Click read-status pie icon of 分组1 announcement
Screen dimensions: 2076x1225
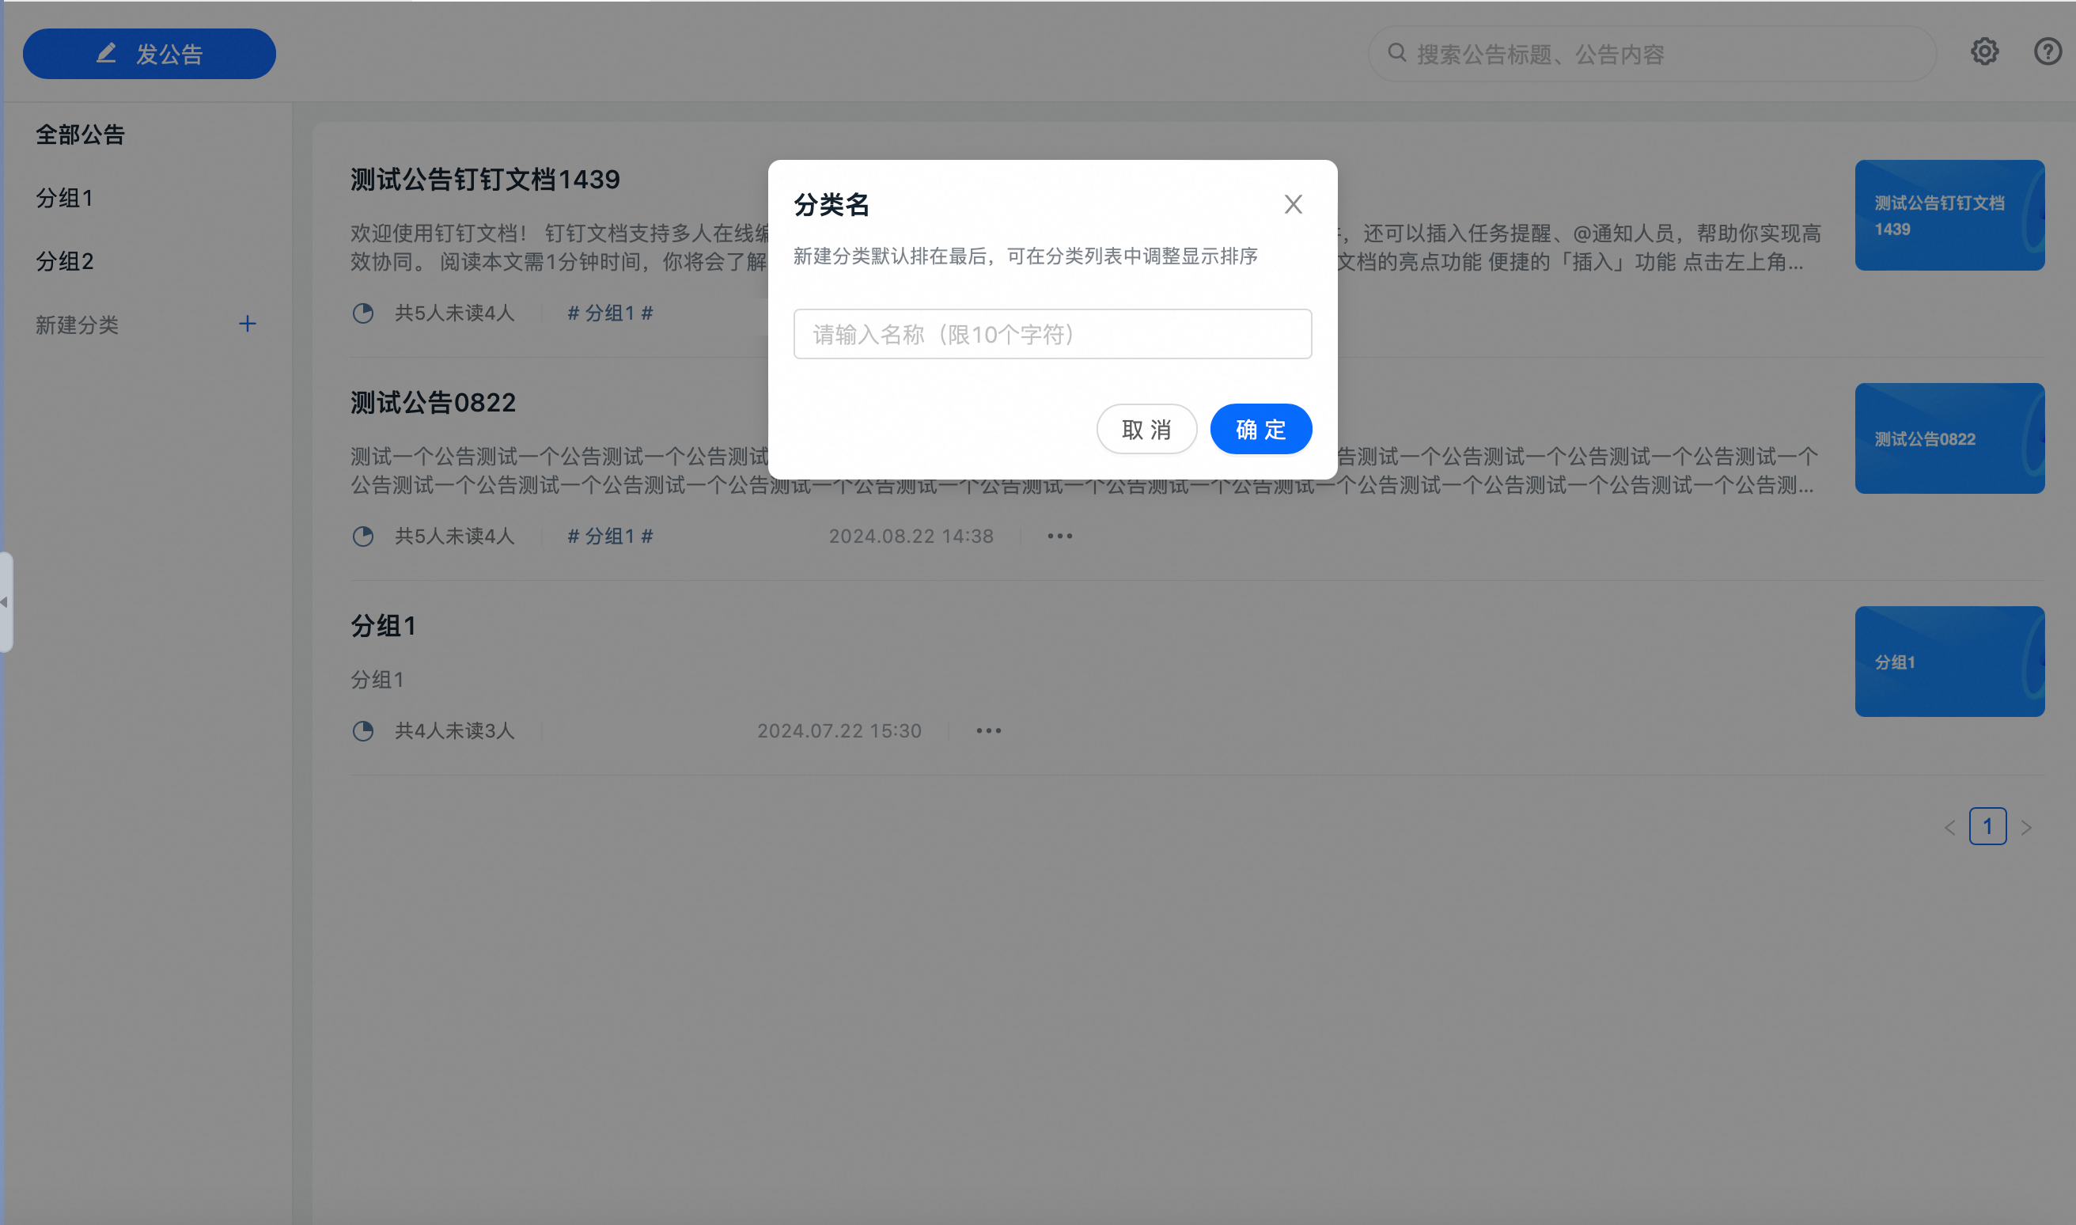[x=363, y=730]
